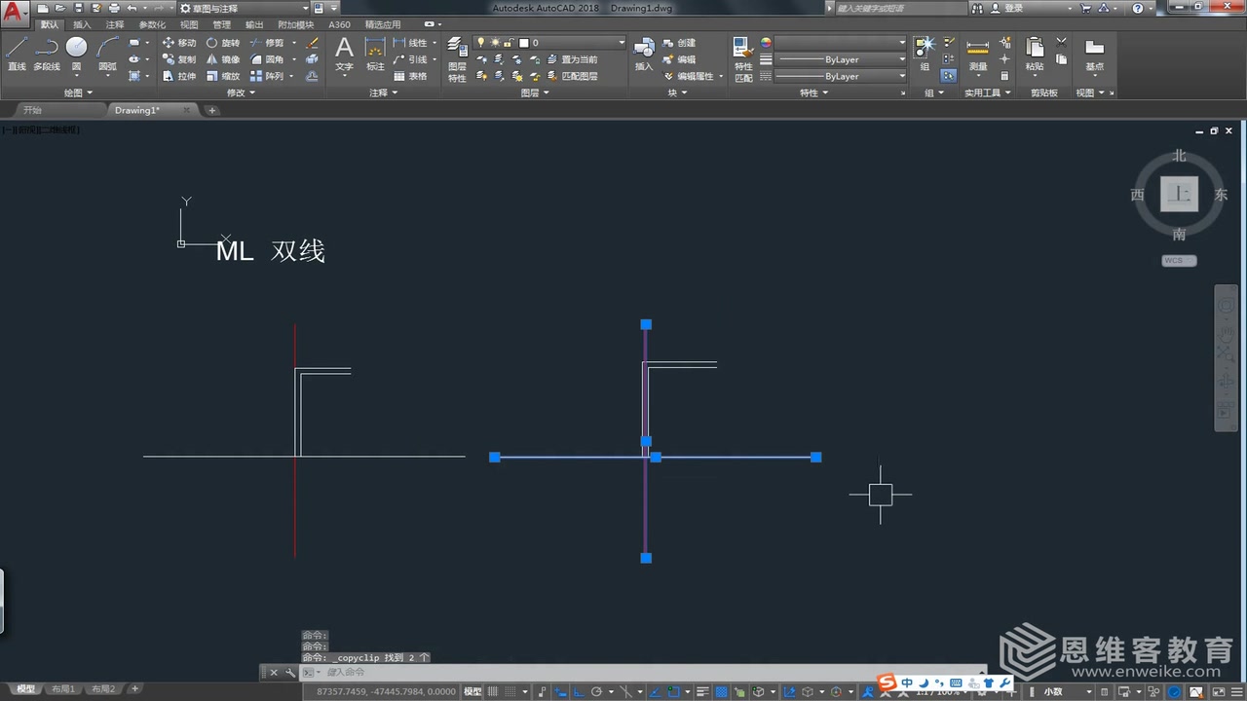The height and width of the screenshot is (701, 1247).
Task: Expand the 特性 (Properties) panel
Action: tap(813, 92)
